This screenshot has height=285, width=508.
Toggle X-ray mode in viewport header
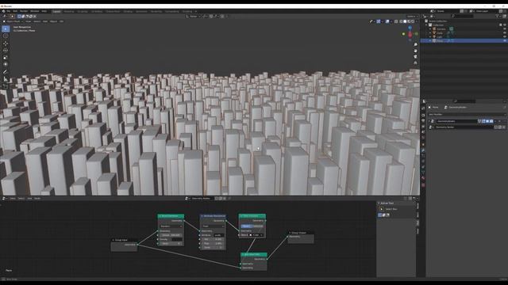click(x=396, y=21)
